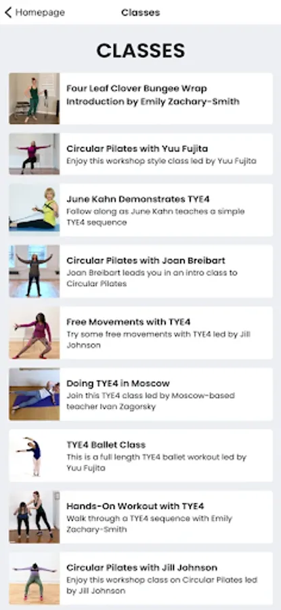Screen dimensions: 281x610
Task: Select Doing TYE4 in Moscow title
Action: click(118, 384)
